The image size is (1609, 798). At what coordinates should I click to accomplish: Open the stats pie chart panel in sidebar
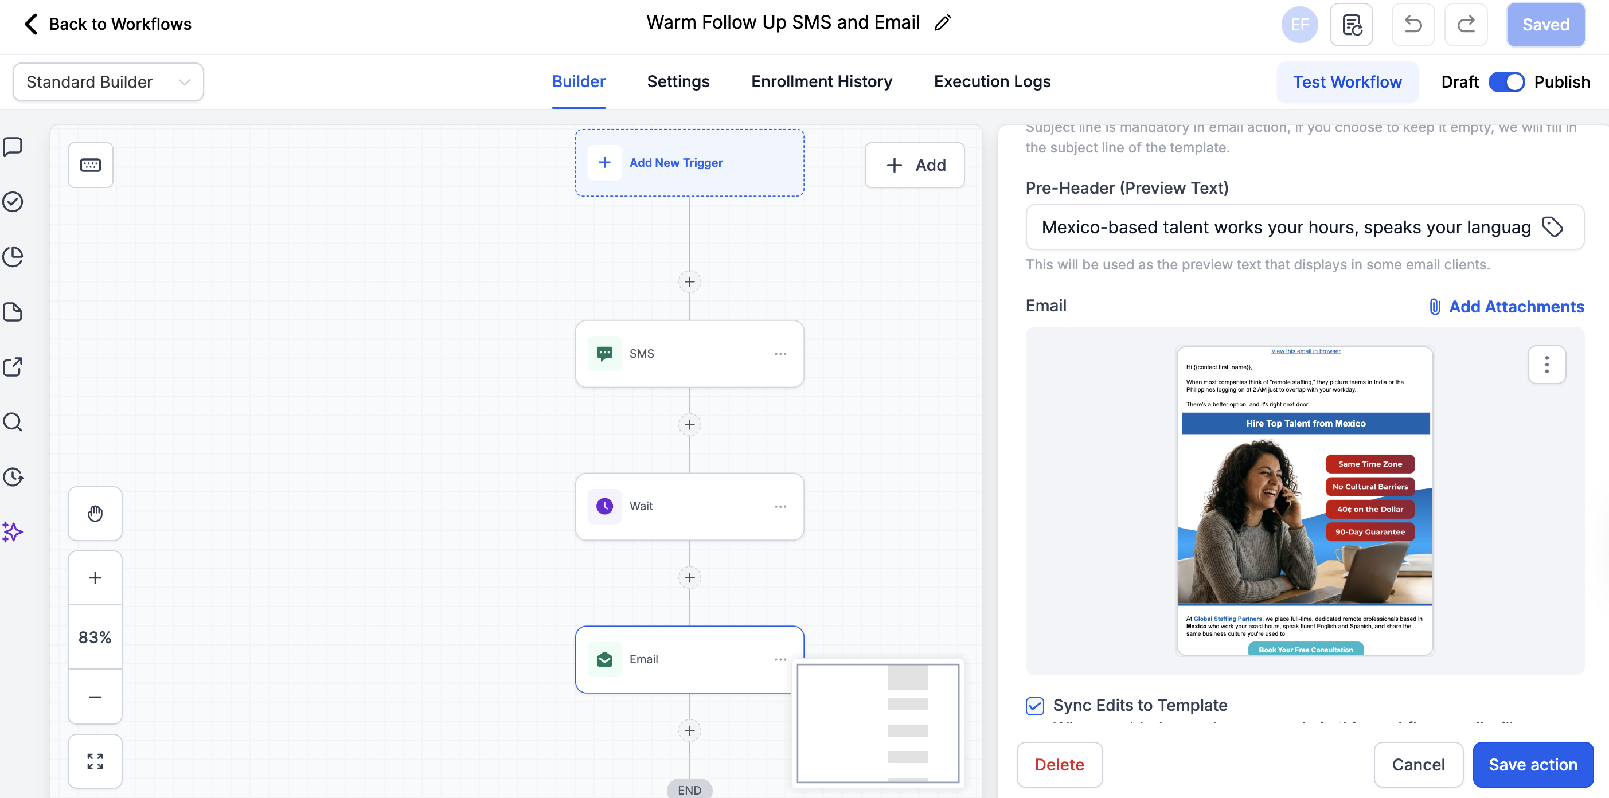[13, 257]
